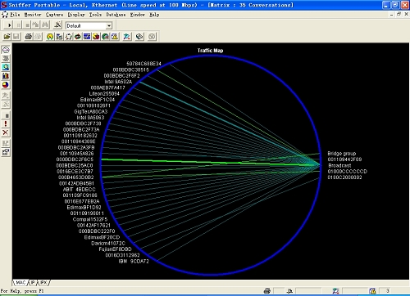Select the Broadcast node label
Screen dimensions: 410x296
339,165
